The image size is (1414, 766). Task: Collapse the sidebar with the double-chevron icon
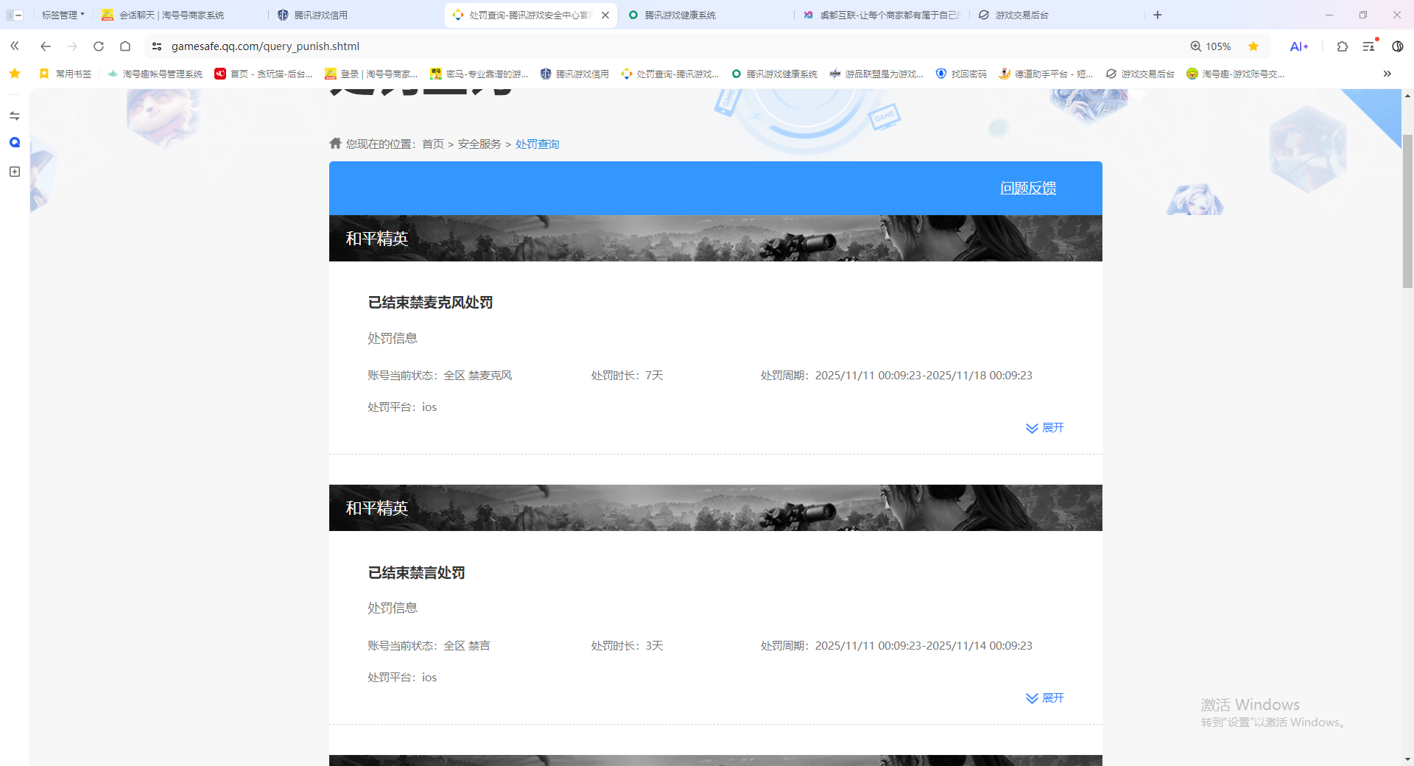point(14,46)
